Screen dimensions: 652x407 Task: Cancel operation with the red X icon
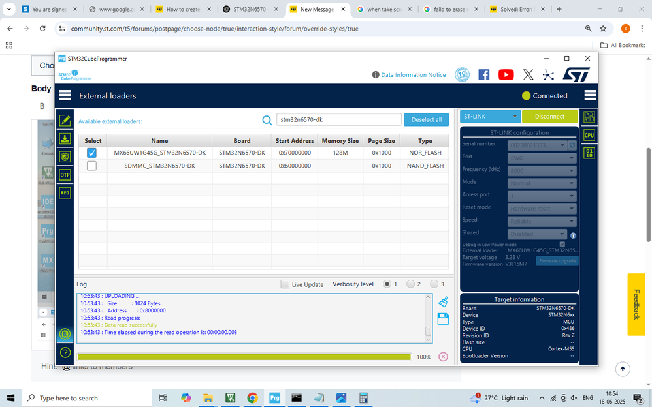(x=443, y=357)
